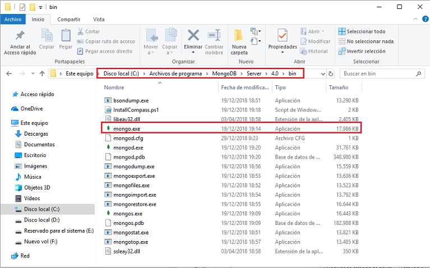430x268 pixels.
Task: Focus the Buscar en bin search field
Action: [x=382, y=73]
